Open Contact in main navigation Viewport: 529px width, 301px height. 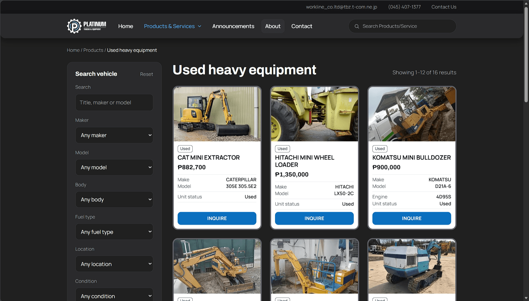pos(302,26)
